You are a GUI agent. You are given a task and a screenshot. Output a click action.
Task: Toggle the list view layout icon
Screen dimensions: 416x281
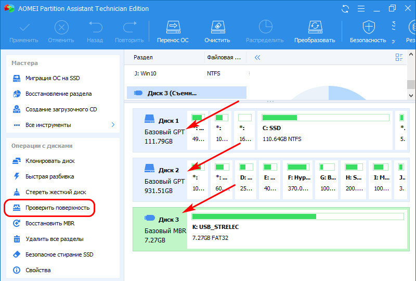click(x=399, y=57)
